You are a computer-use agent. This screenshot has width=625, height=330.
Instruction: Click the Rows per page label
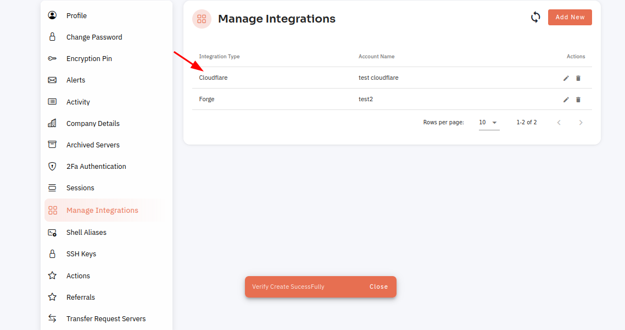444,123
